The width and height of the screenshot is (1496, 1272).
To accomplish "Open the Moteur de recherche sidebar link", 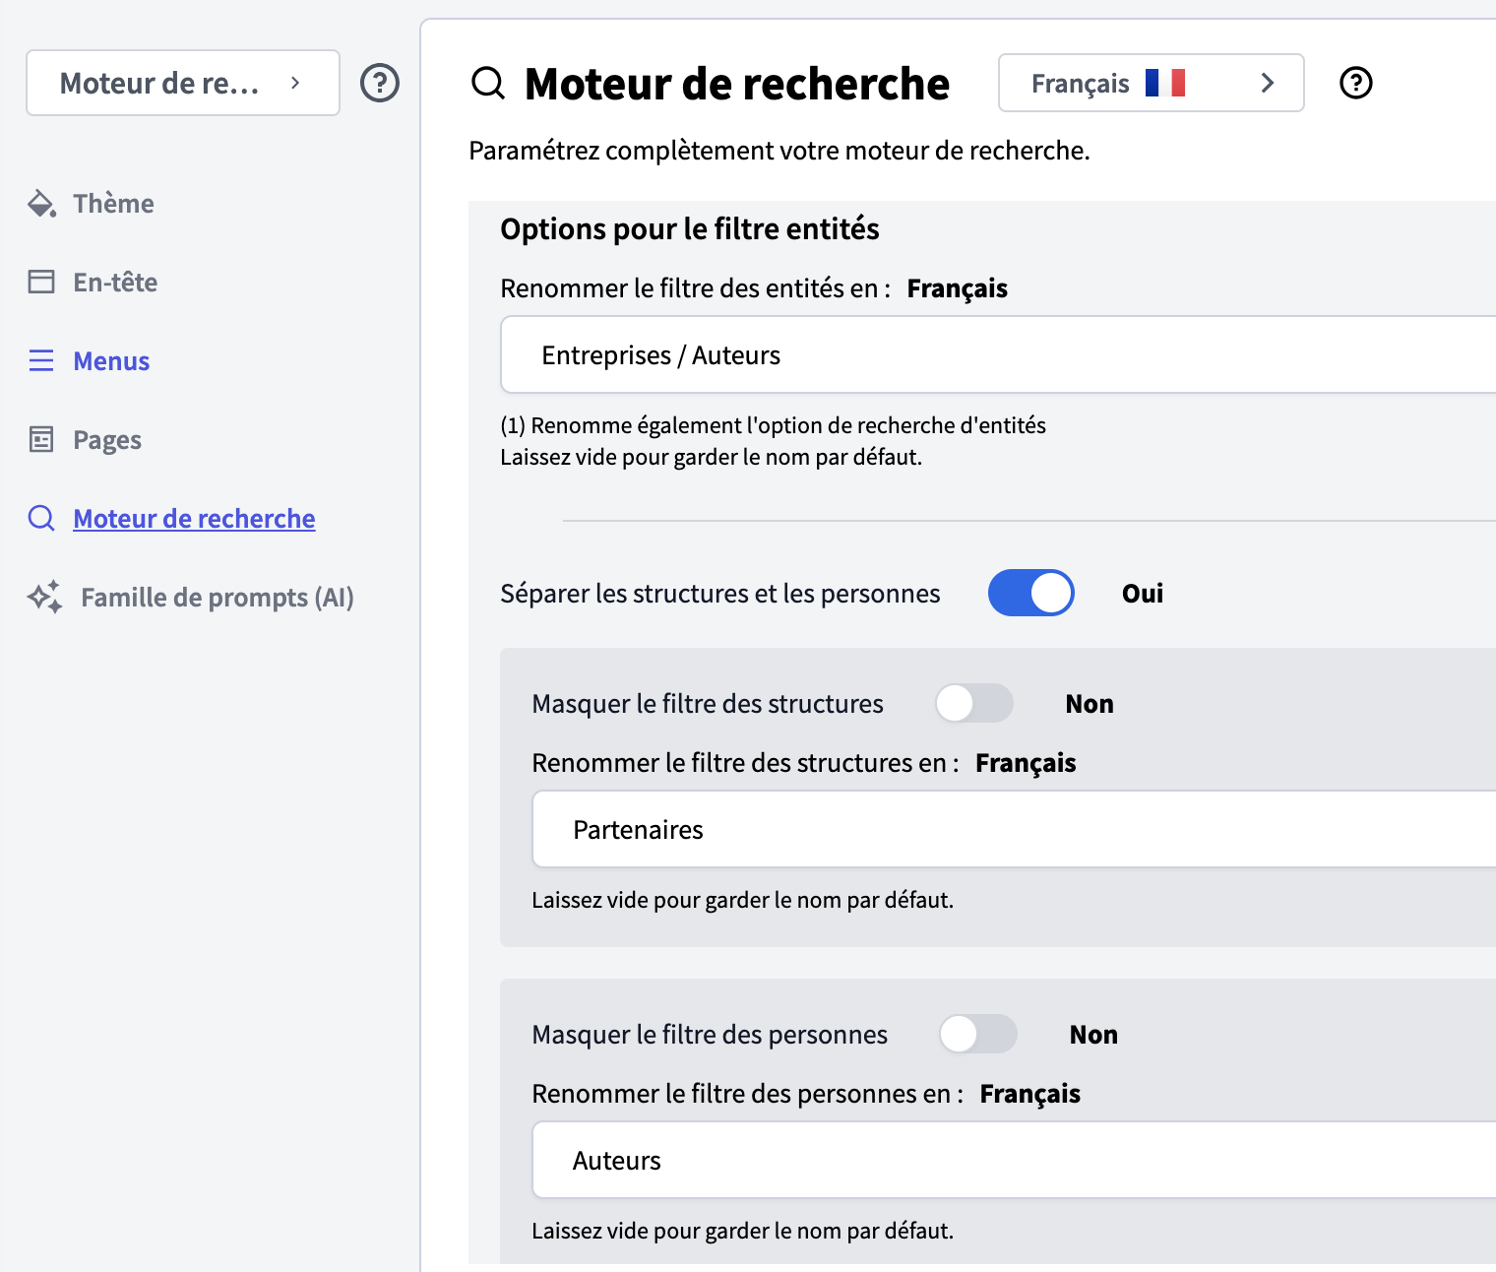I will click(194, 519).
